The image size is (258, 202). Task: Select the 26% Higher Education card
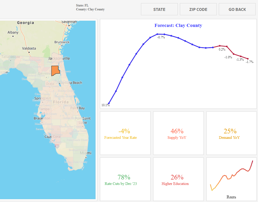[178, 179]
